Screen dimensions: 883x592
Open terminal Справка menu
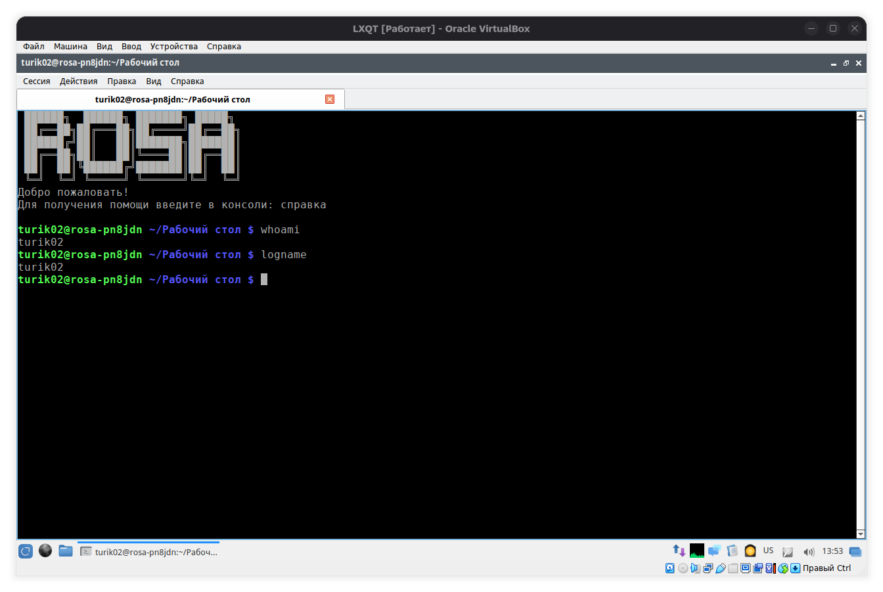[x=187, y=81]
